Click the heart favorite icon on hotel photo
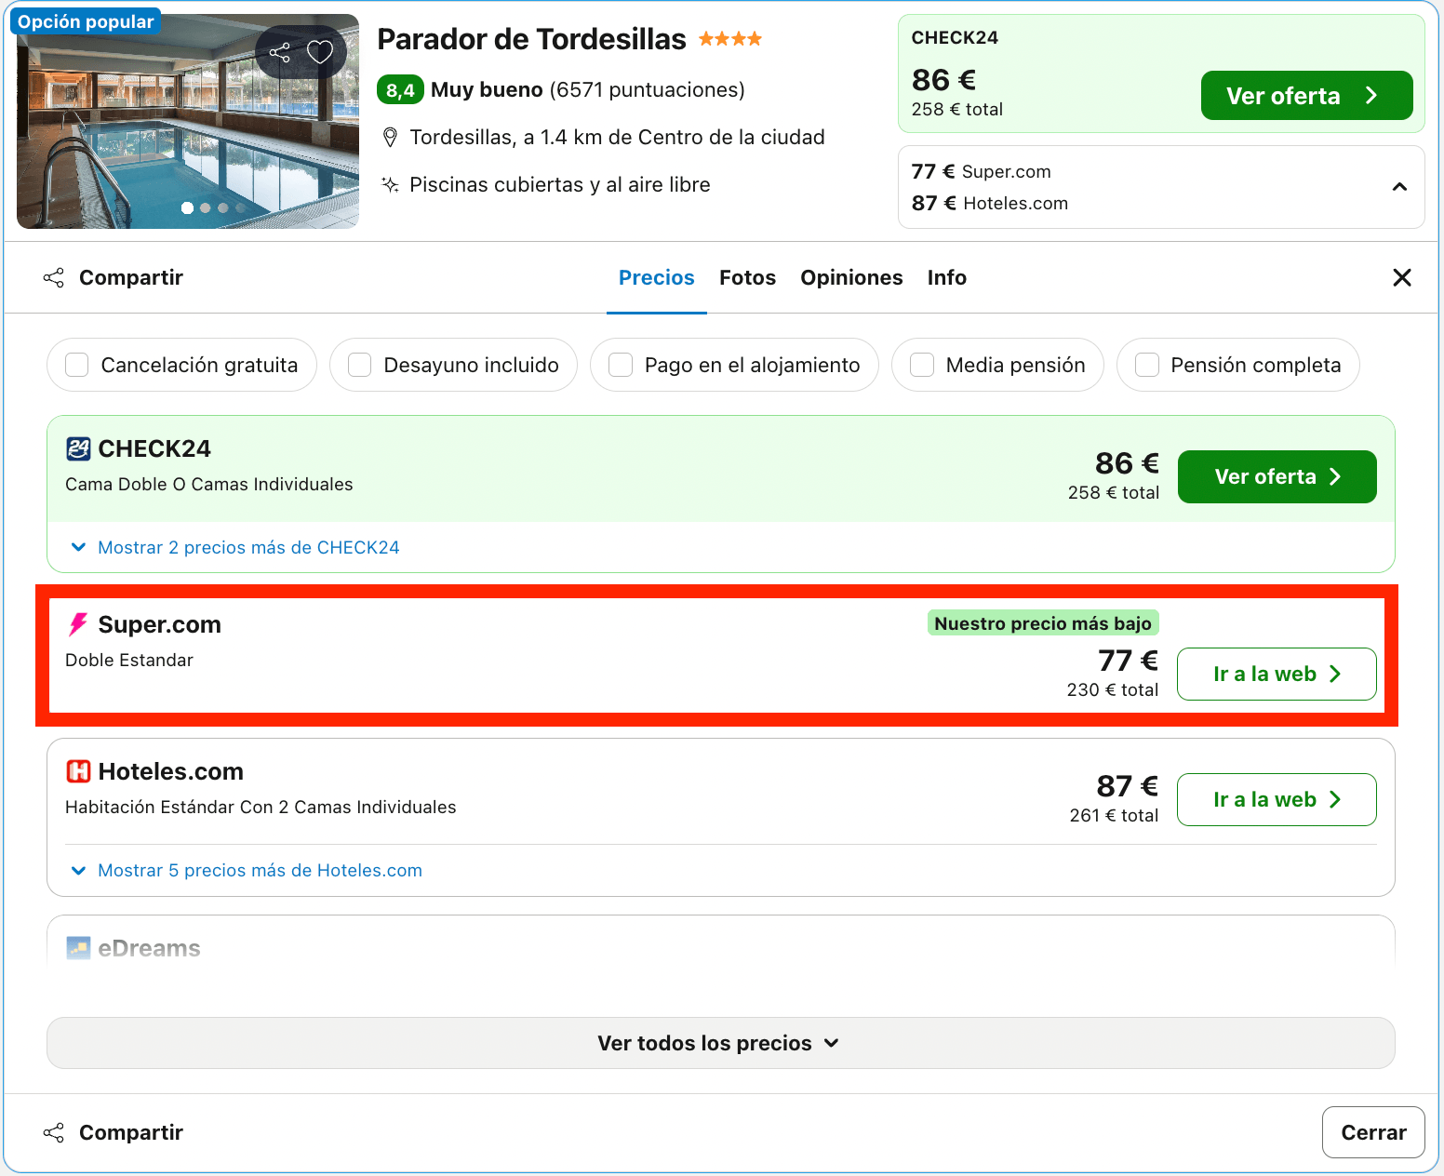 click(x=320, y=52)
